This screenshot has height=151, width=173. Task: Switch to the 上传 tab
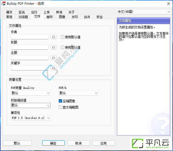pos(46,12)
